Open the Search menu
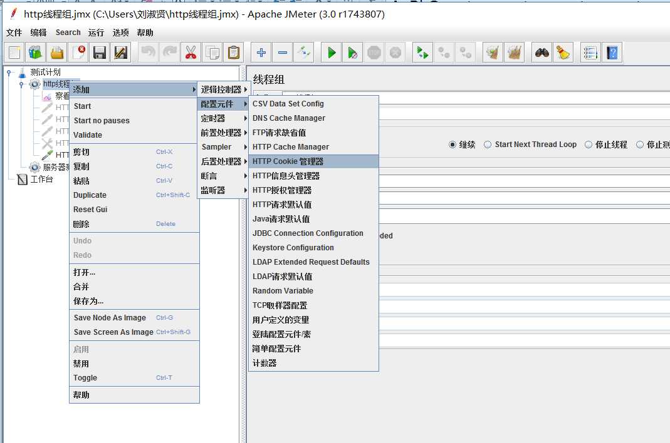Image resolution: width=670 pixels, height=443 pixels. [68, 33]
